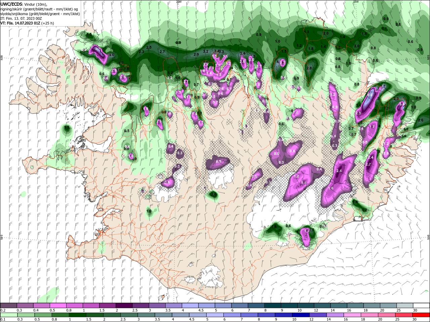Click the rain legend swatch starting at 2.5
Viewport: 430px width, 322px height.
click(129, 315)
